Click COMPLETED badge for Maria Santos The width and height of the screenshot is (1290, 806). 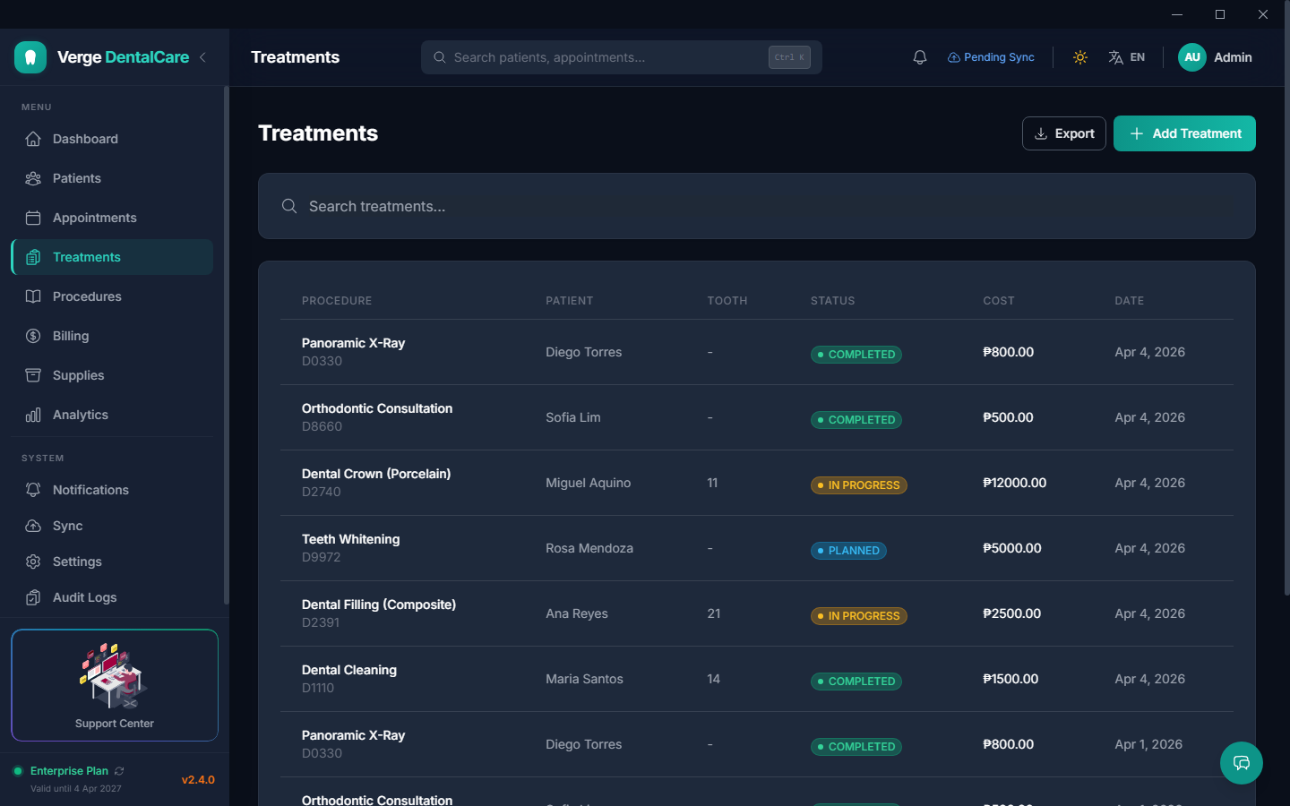856,682
